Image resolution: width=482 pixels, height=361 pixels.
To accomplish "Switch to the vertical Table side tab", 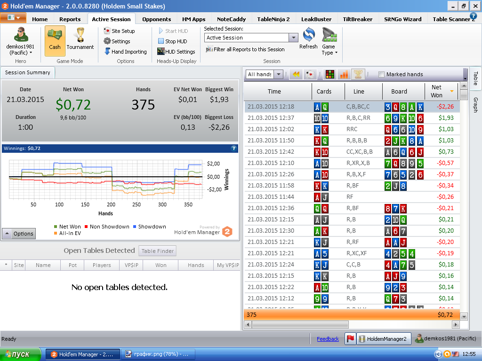I will pyautogui.click(x=475, y=78).
